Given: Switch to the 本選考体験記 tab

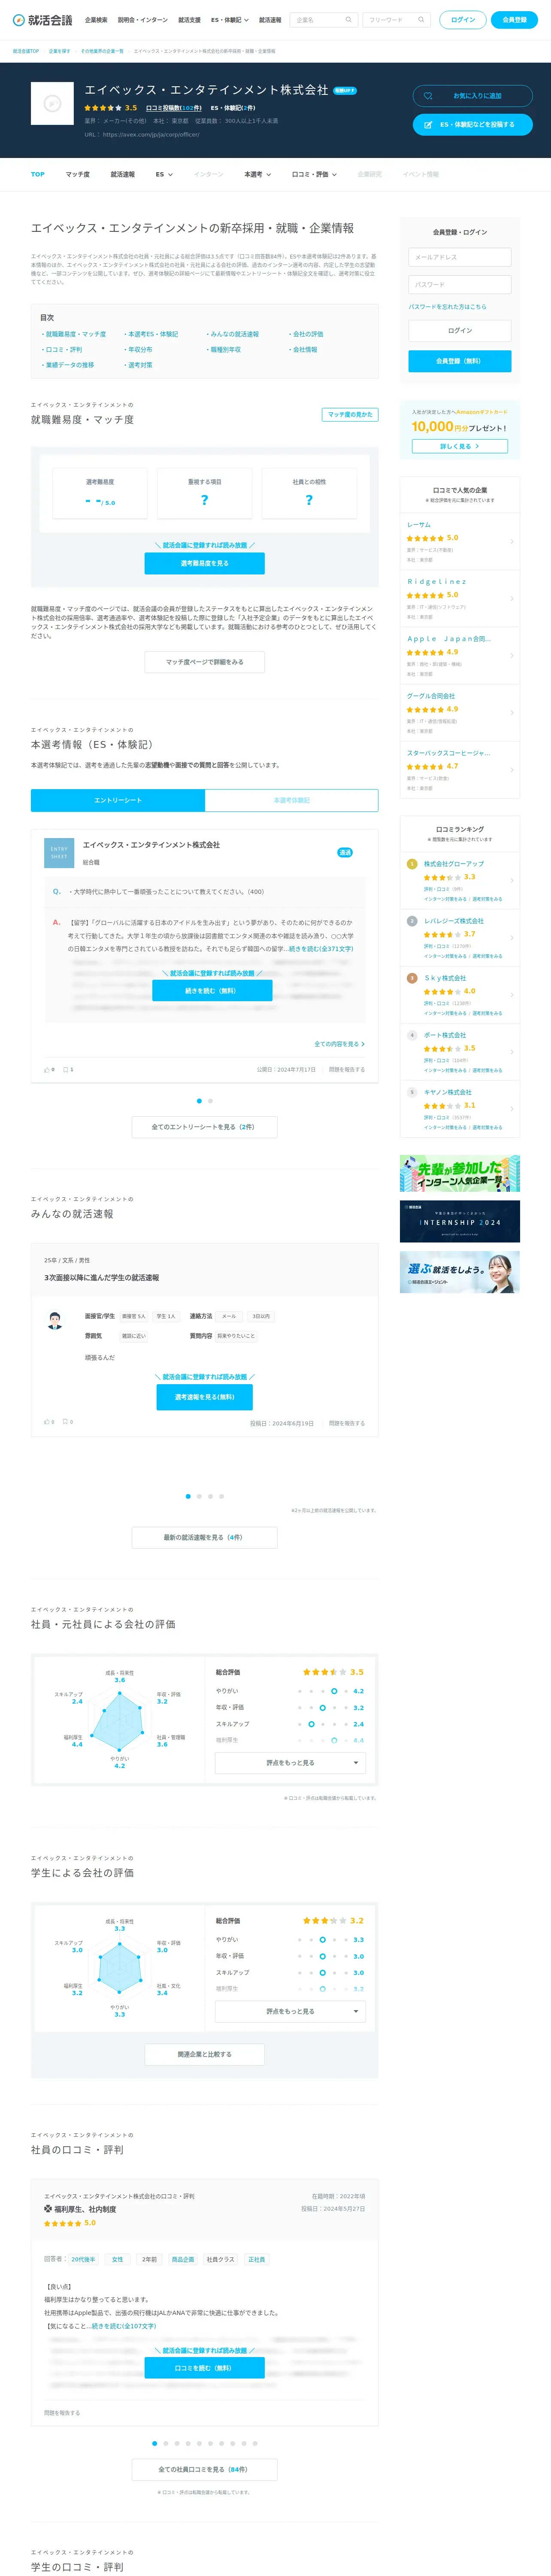Looking at the screenshot, I should click(x=292, y=800).
